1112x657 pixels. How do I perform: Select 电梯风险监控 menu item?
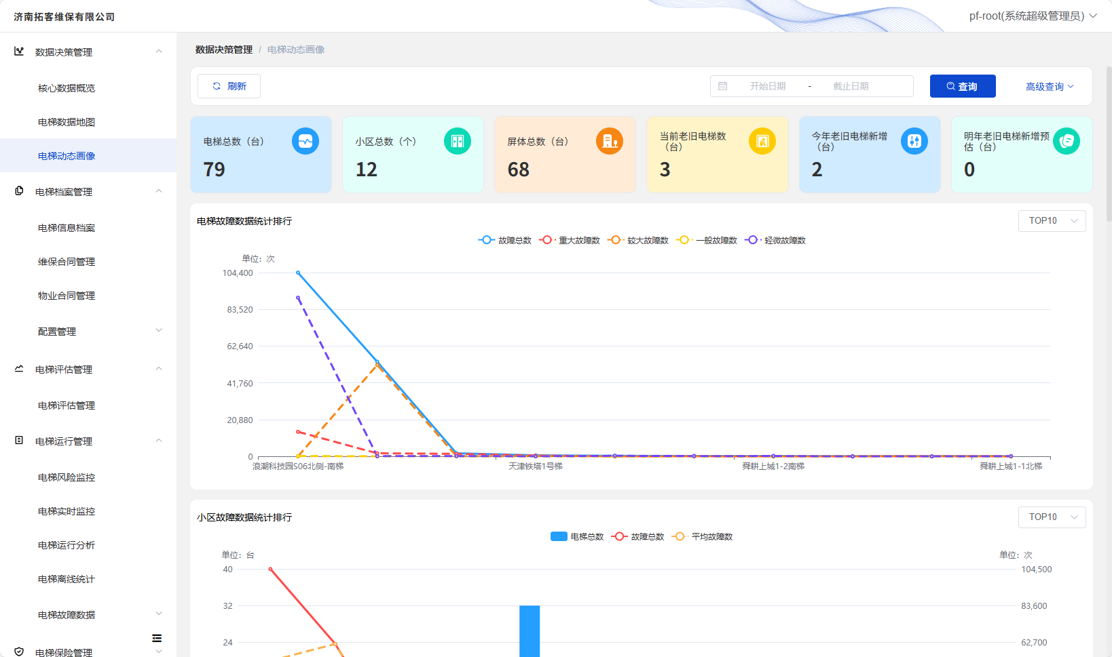pyautogui.click(x=67, y=477)
